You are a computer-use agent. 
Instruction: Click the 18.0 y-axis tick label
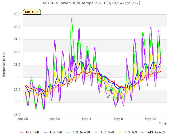(x=17, y=77)
